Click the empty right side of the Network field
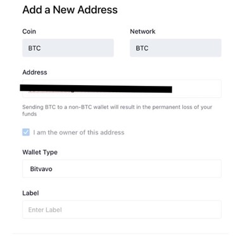Screen dimensions: 245x238 (x=185, y=48)
